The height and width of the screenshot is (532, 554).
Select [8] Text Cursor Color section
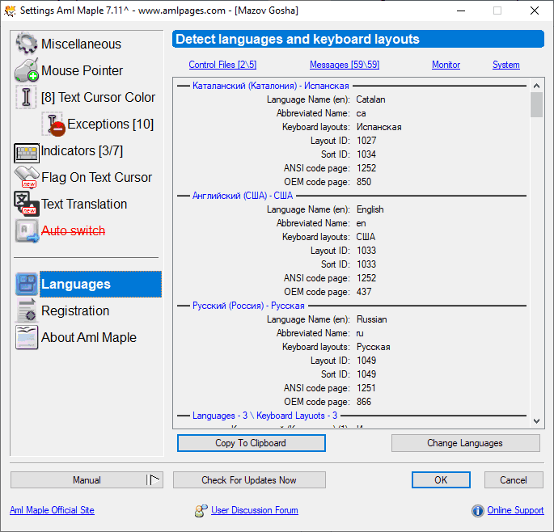point(98,97)
